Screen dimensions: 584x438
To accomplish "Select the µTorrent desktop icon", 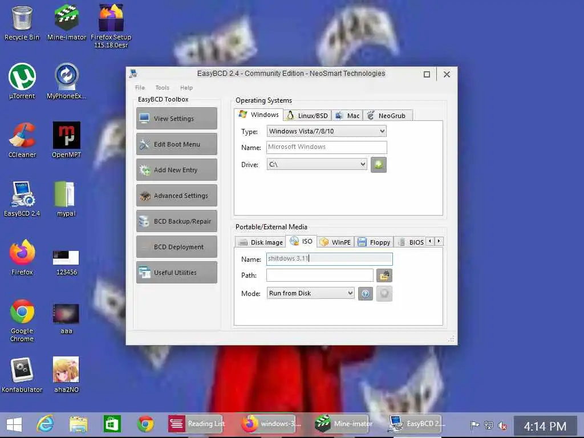I will pyautogui.click(x=22, y=81).
